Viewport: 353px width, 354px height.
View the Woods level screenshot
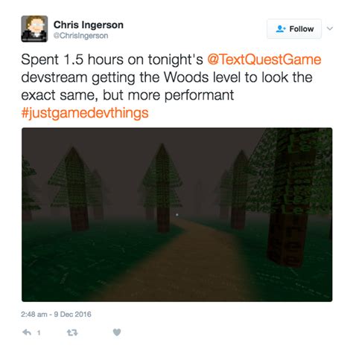(x=177, y=215)
